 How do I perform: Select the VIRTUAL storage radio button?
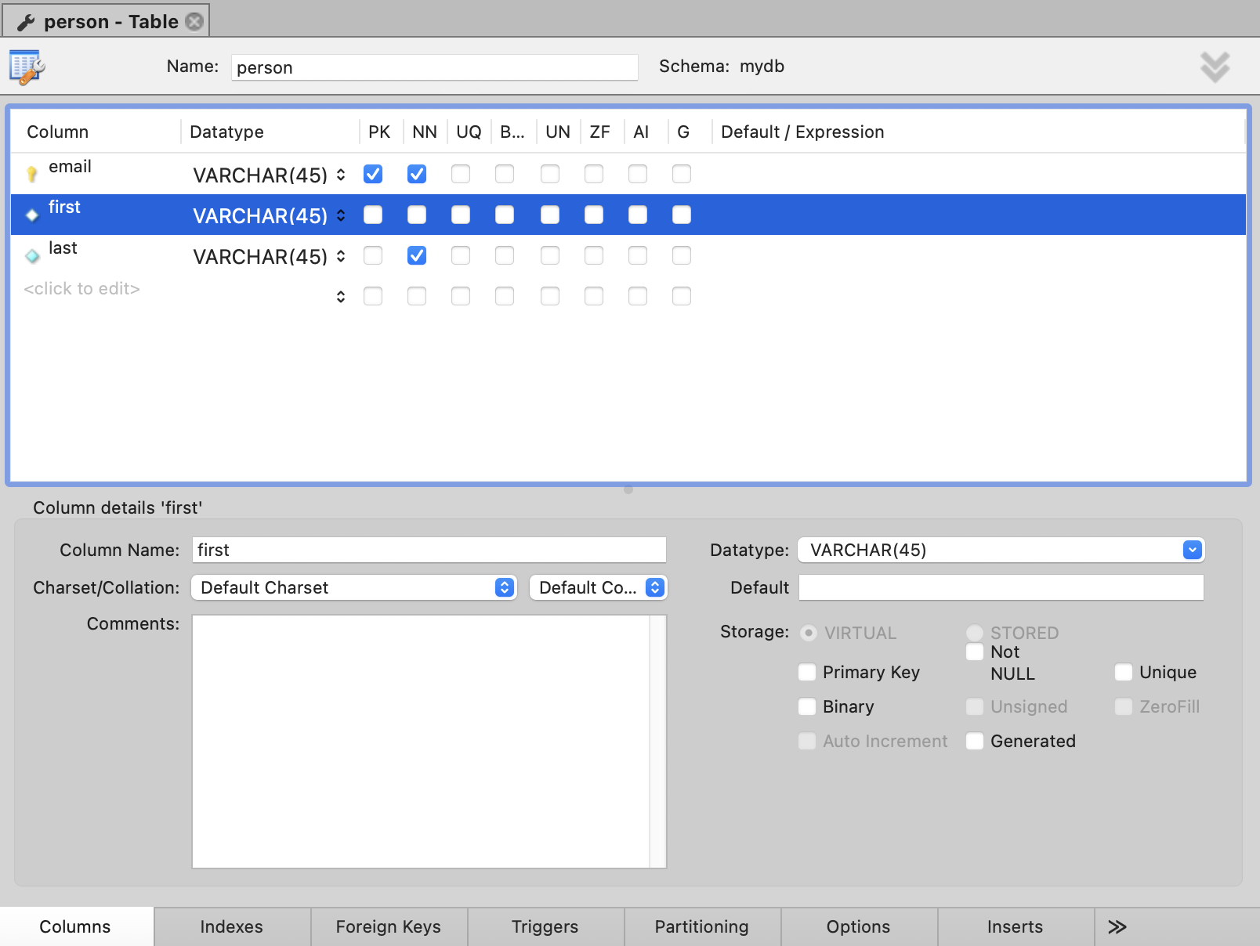[x=809, y=633]
